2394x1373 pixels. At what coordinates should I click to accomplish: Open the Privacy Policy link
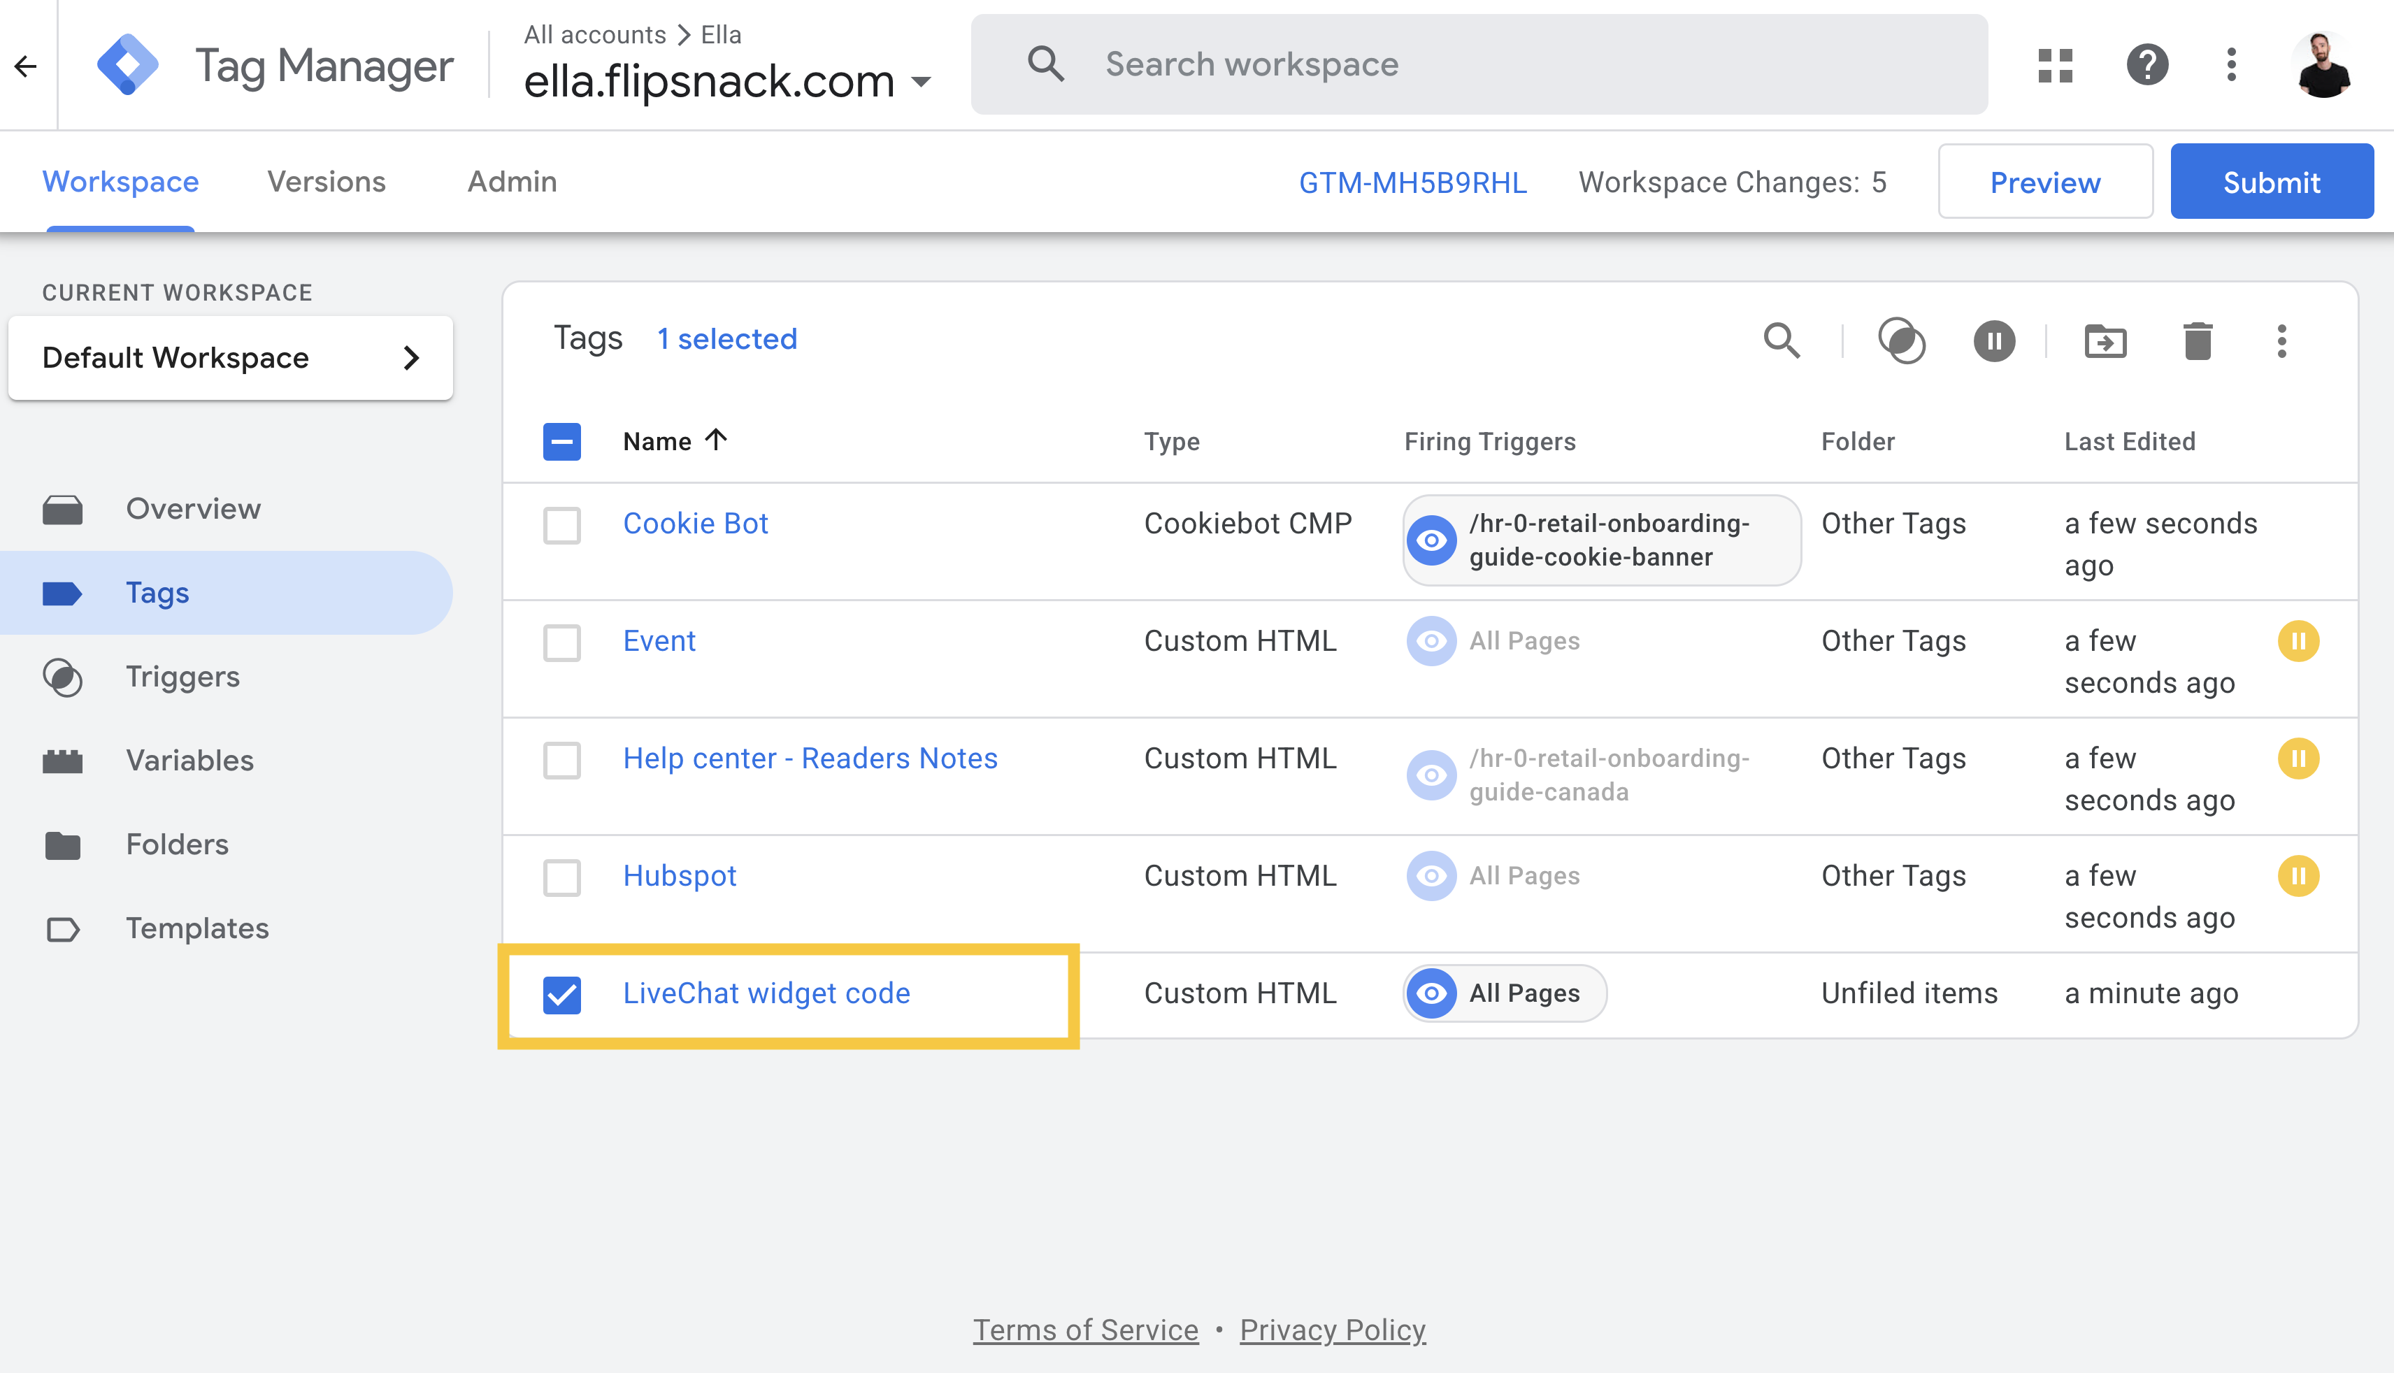tap(1333, 1330)
